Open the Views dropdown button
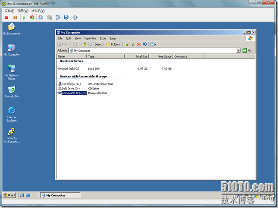The width and height of the screenshot is (278, 208). (153, 44)
